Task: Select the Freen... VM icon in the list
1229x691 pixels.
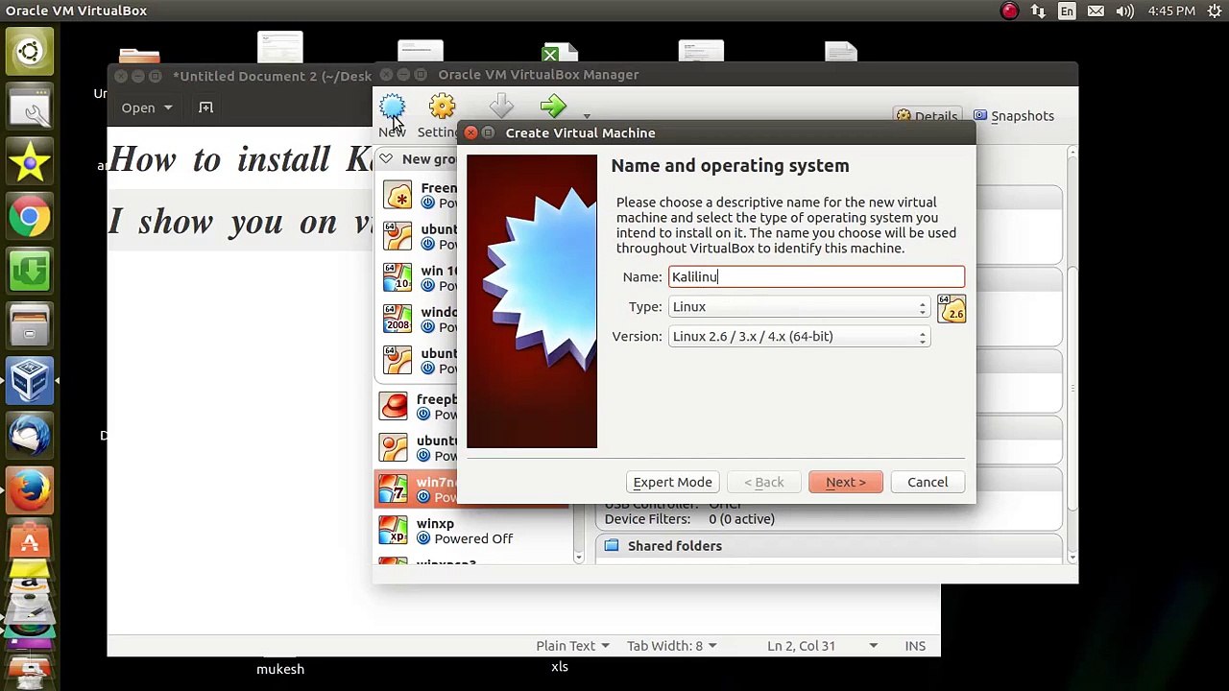Action: point(398,196)
